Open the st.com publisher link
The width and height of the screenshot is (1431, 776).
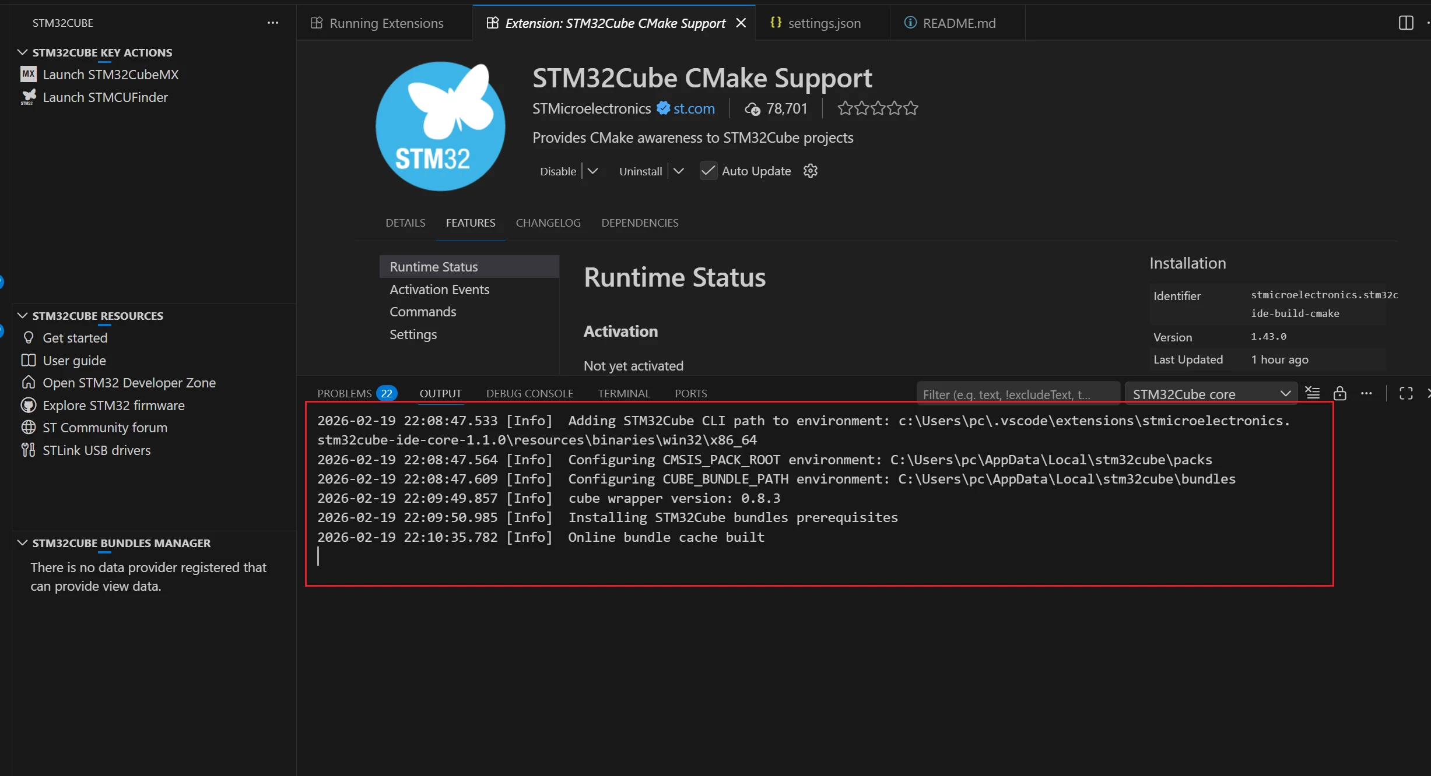tap(694, 108)
